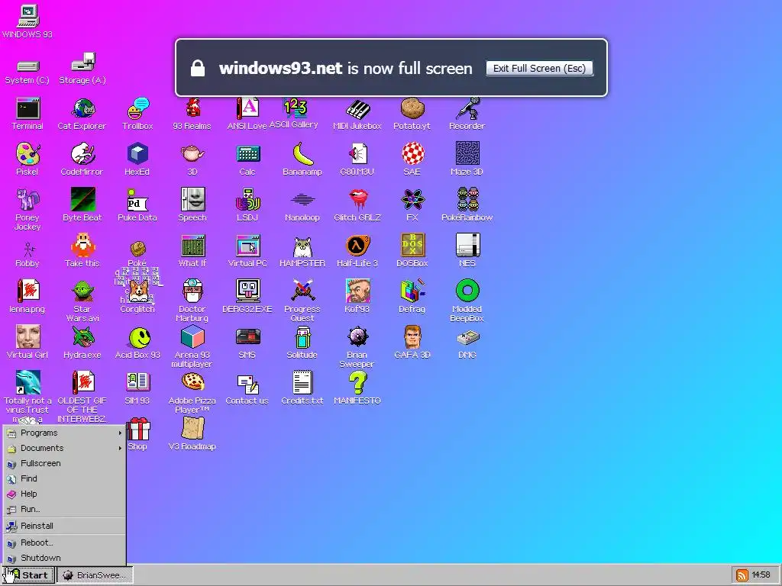Open Help from Start menu

pos(64,494)
